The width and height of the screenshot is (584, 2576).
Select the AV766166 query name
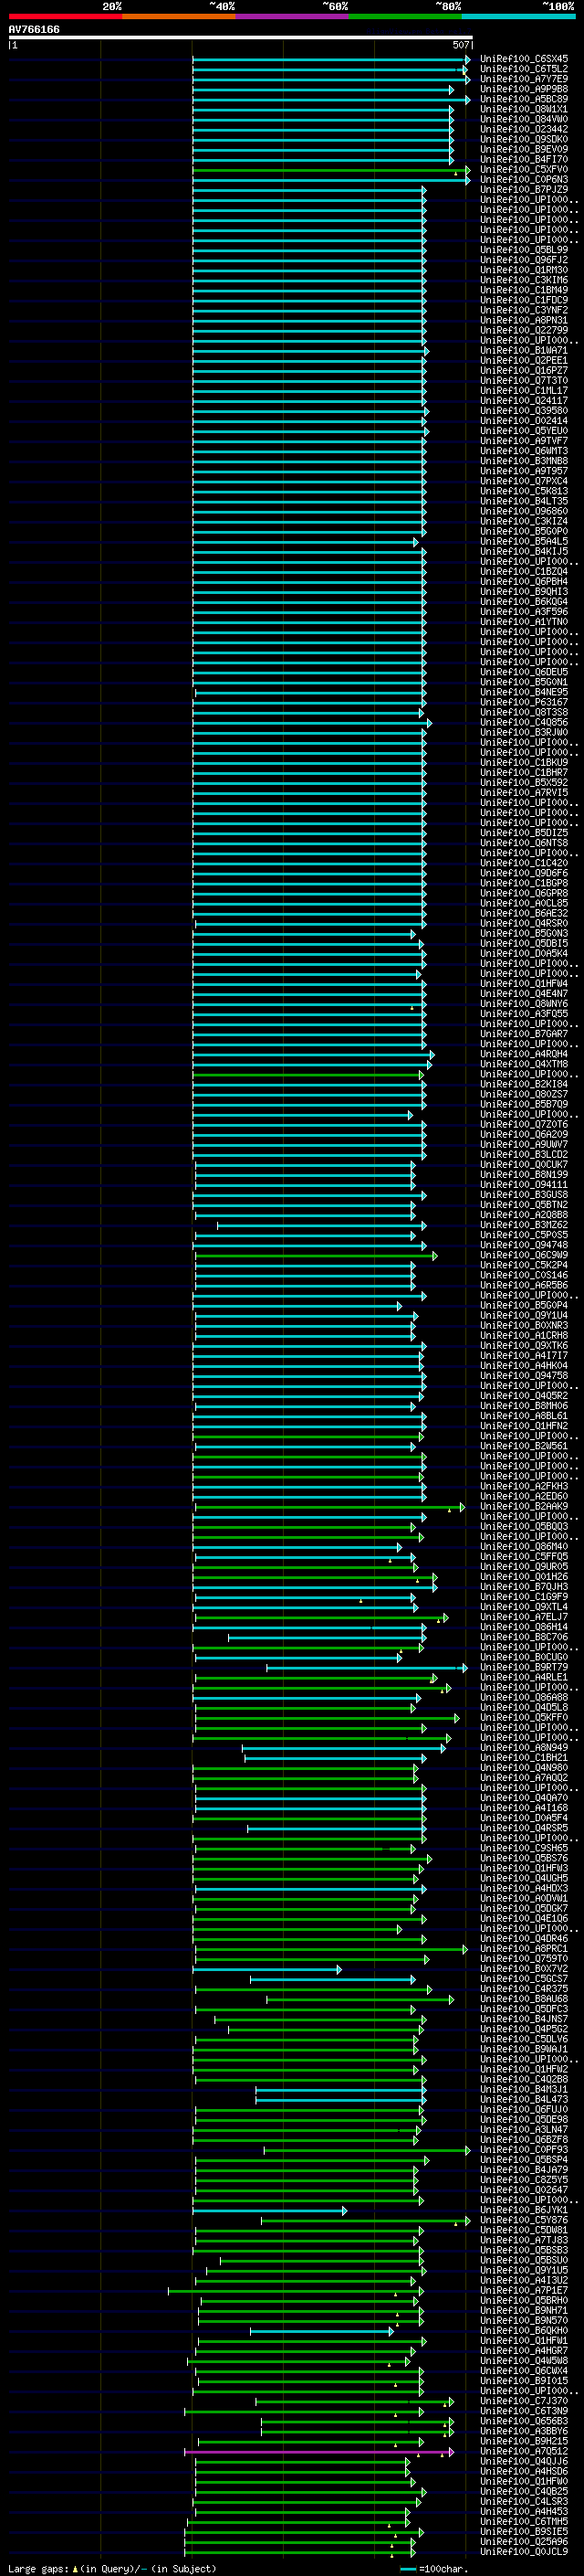pyautogui.click(x=34, y=29)
